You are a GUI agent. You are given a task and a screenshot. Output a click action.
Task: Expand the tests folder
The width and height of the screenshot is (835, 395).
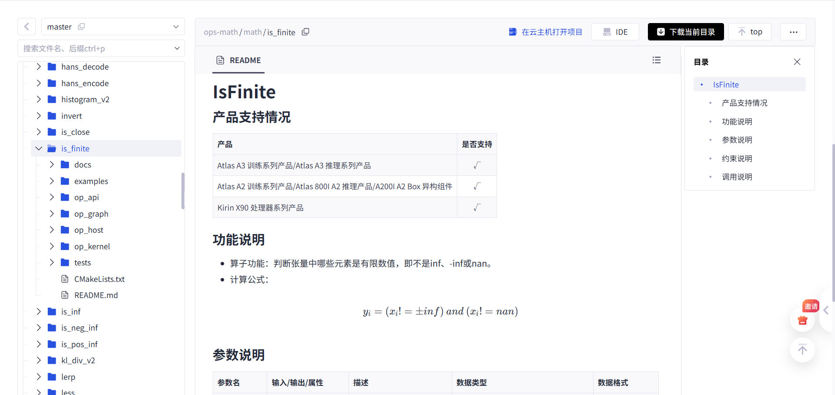[52, 262]
